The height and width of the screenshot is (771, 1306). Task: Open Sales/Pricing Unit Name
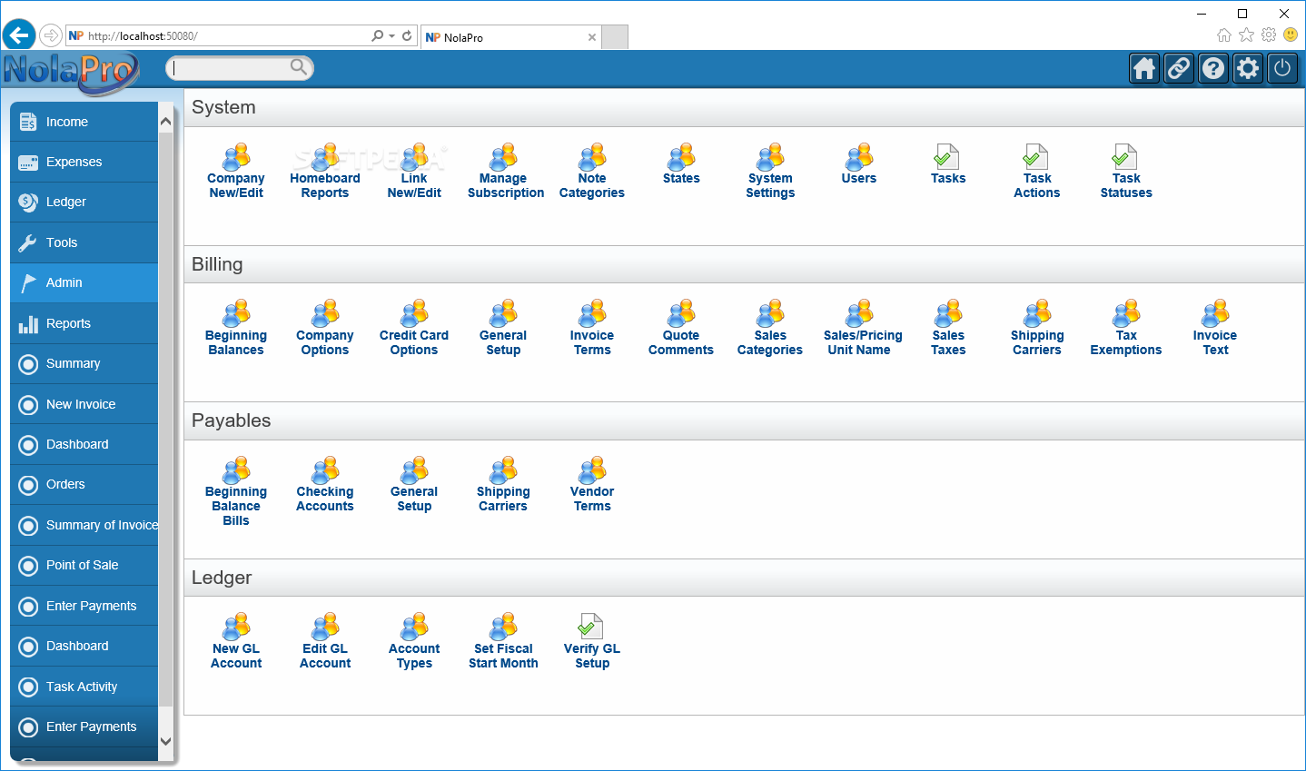tap(863, 328)
